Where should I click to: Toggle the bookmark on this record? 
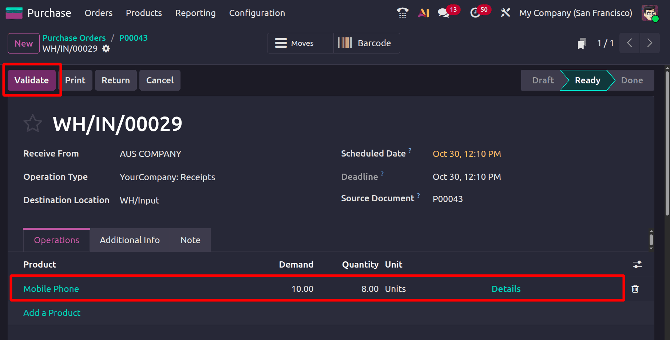(582, 43)
